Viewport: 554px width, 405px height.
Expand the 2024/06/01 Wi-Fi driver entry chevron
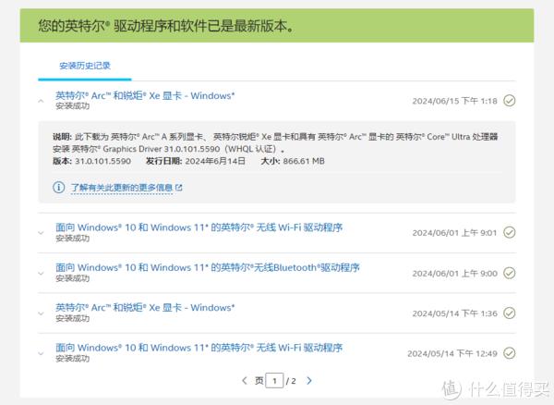click(41, 233)
